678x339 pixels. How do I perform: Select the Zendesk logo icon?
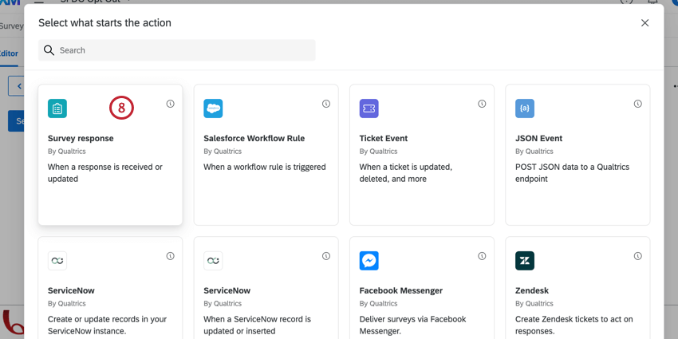tap(525, 261)
